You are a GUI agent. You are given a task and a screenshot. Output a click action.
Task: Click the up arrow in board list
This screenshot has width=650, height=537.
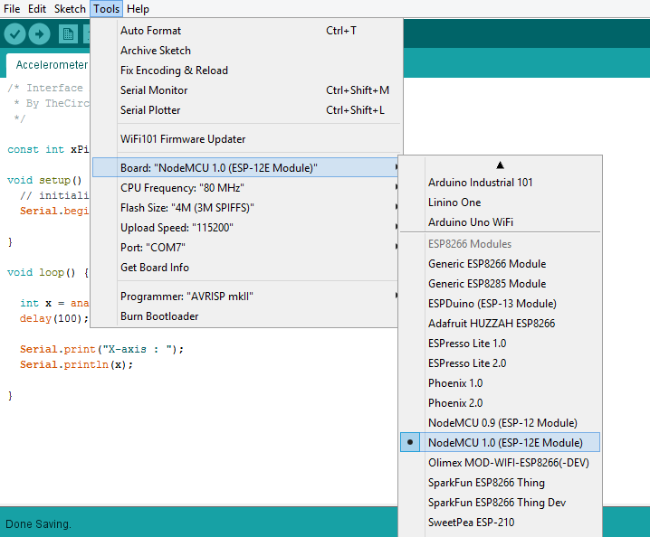click(500, 165)
